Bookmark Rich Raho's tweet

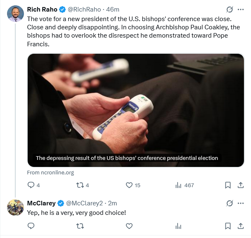point(227,185)
